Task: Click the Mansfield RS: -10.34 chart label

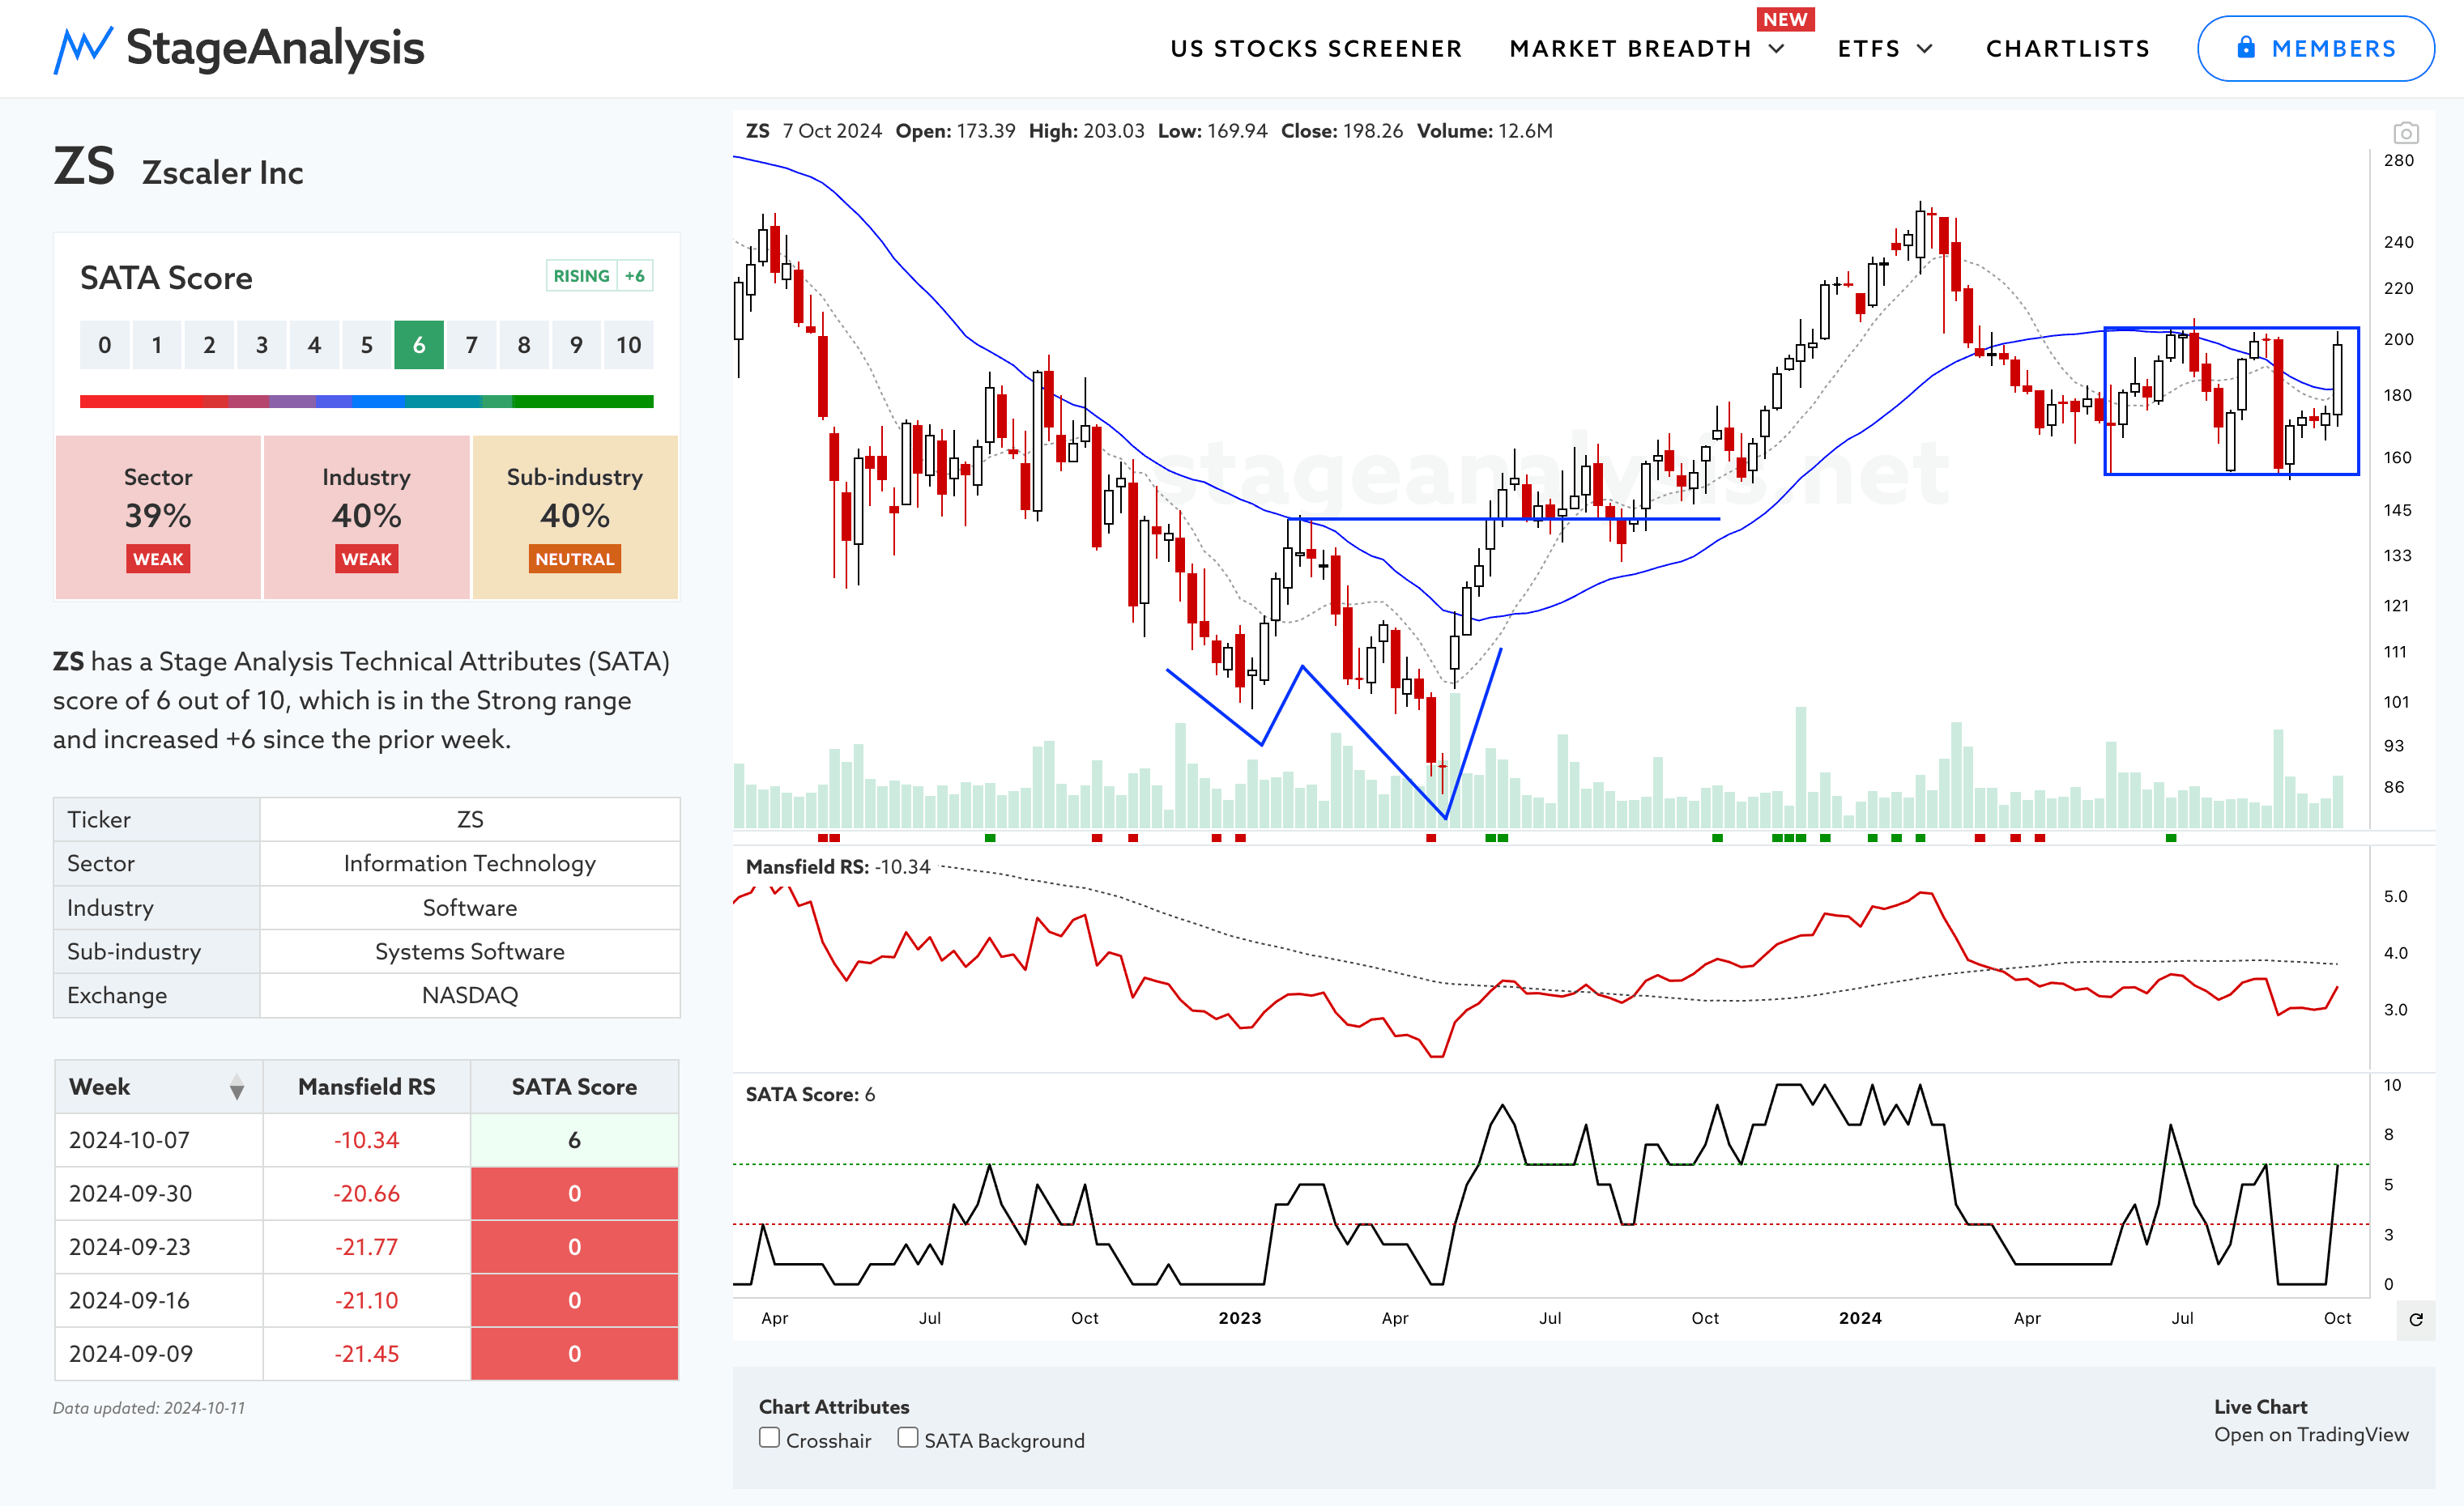Action: (x=838, y=867)
